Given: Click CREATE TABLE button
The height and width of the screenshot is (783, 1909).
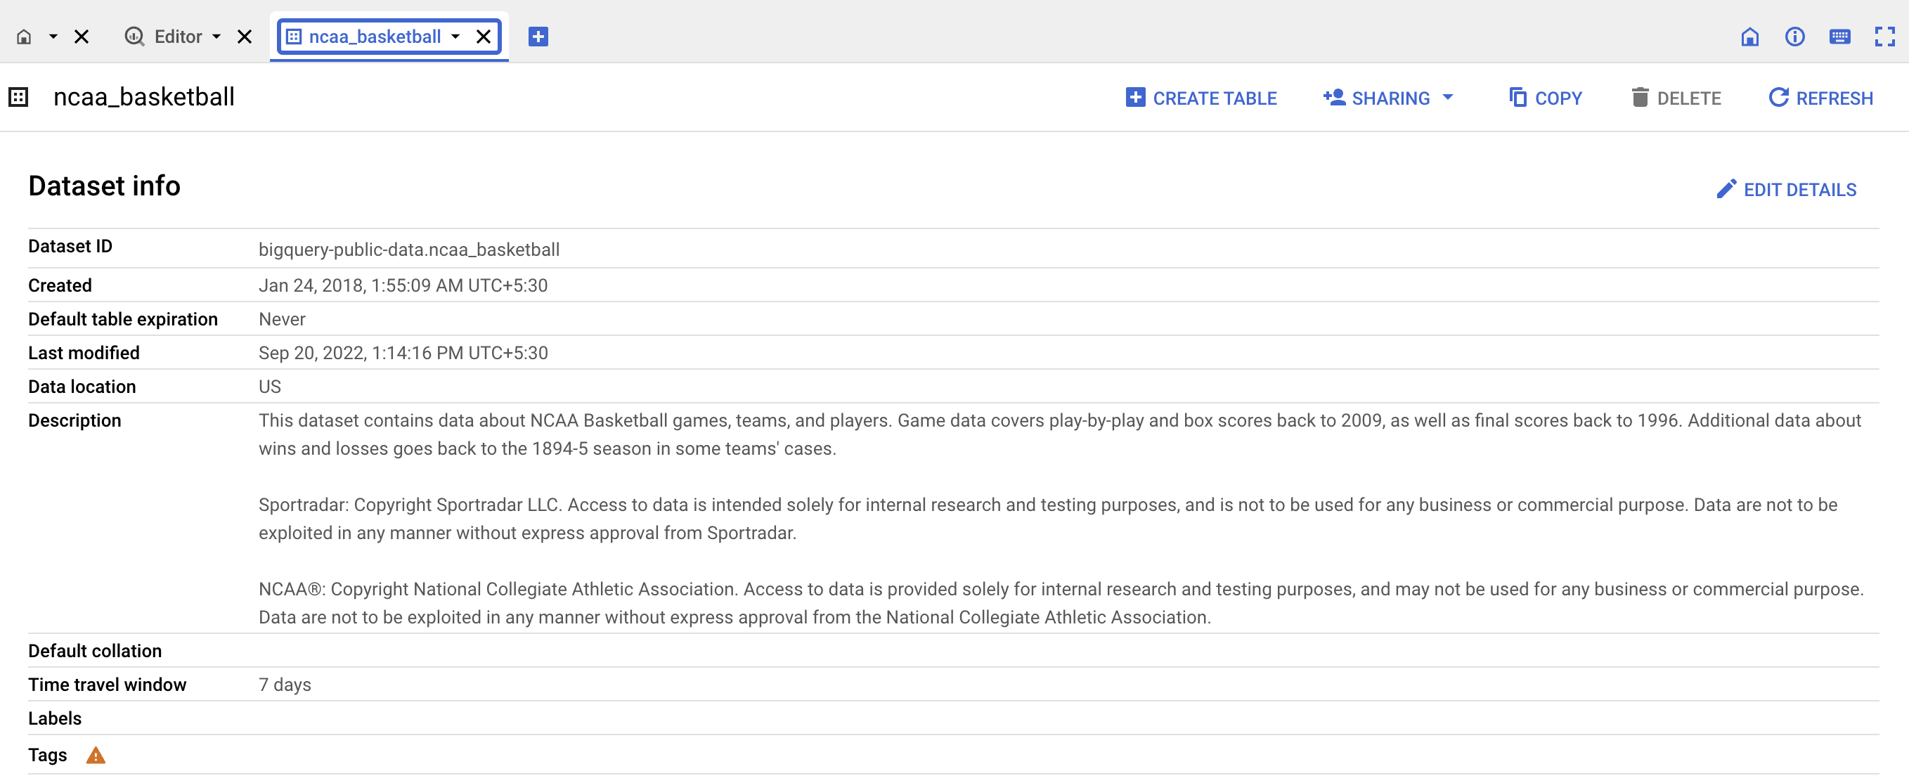Looking at the screenshot, I should point(1201,98).
